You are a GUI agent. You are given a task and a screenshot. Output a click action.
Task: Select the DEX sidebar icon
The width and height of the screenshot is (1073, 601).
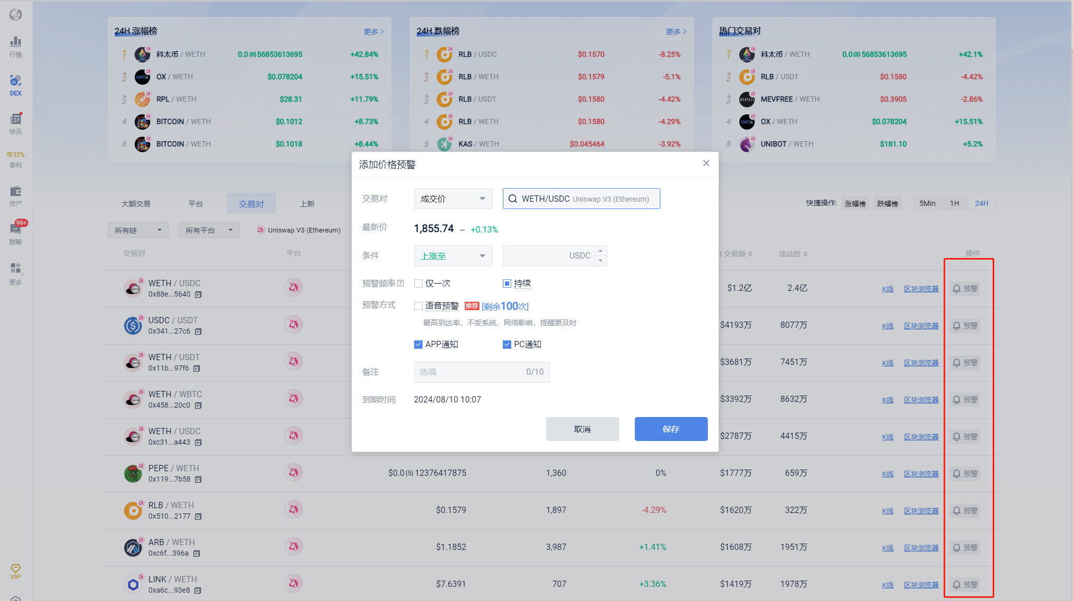16,85
